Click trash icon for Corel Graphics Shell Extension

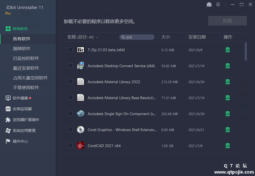[227, 130]
